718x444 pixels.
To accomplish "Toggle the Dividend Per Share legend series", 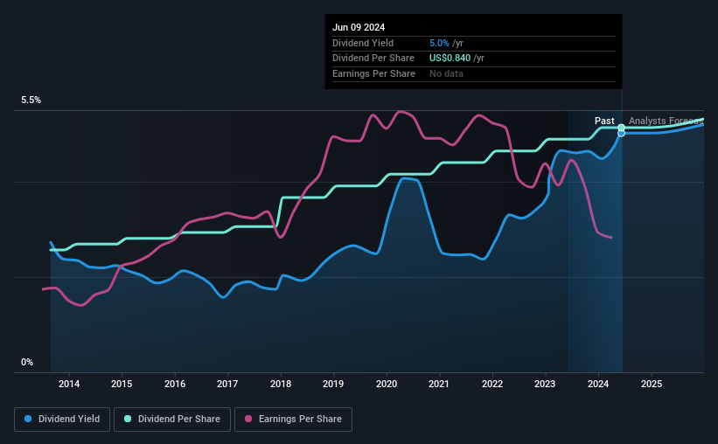I will [172, 420].
